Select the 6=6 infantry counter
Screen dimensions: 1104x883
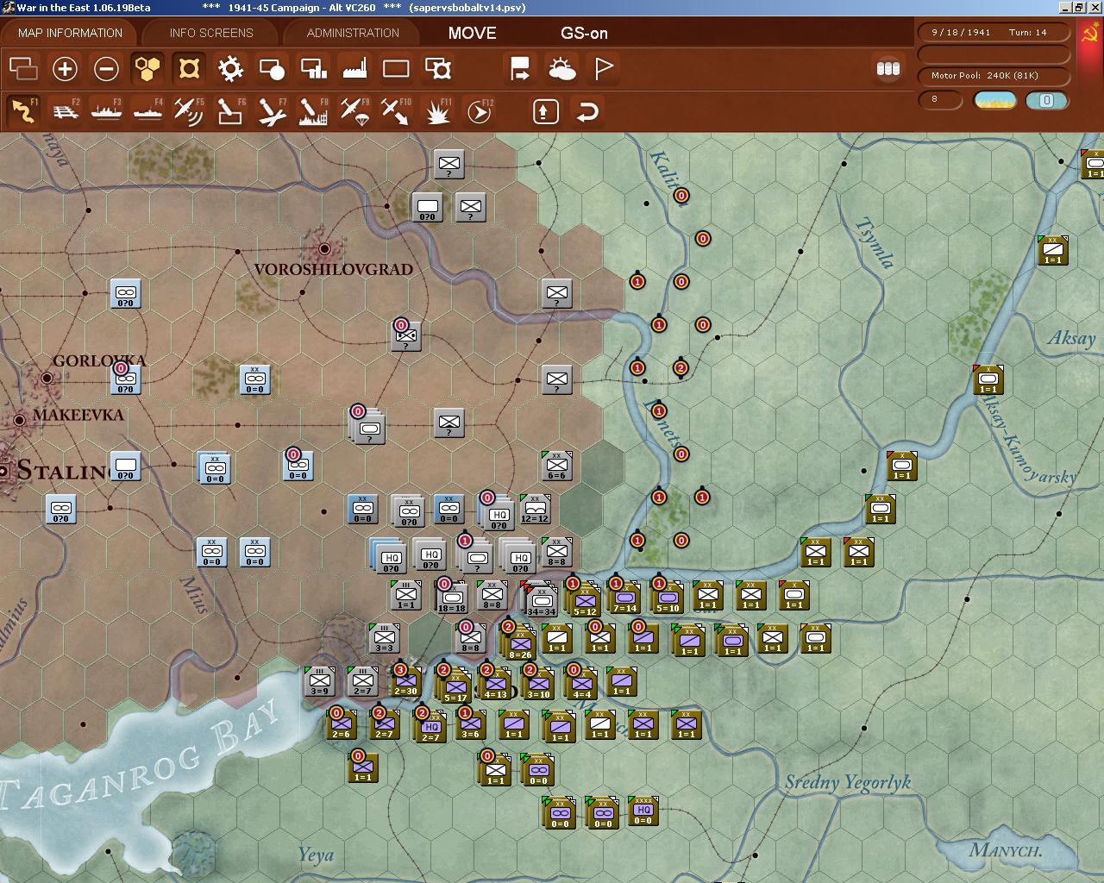556,466
